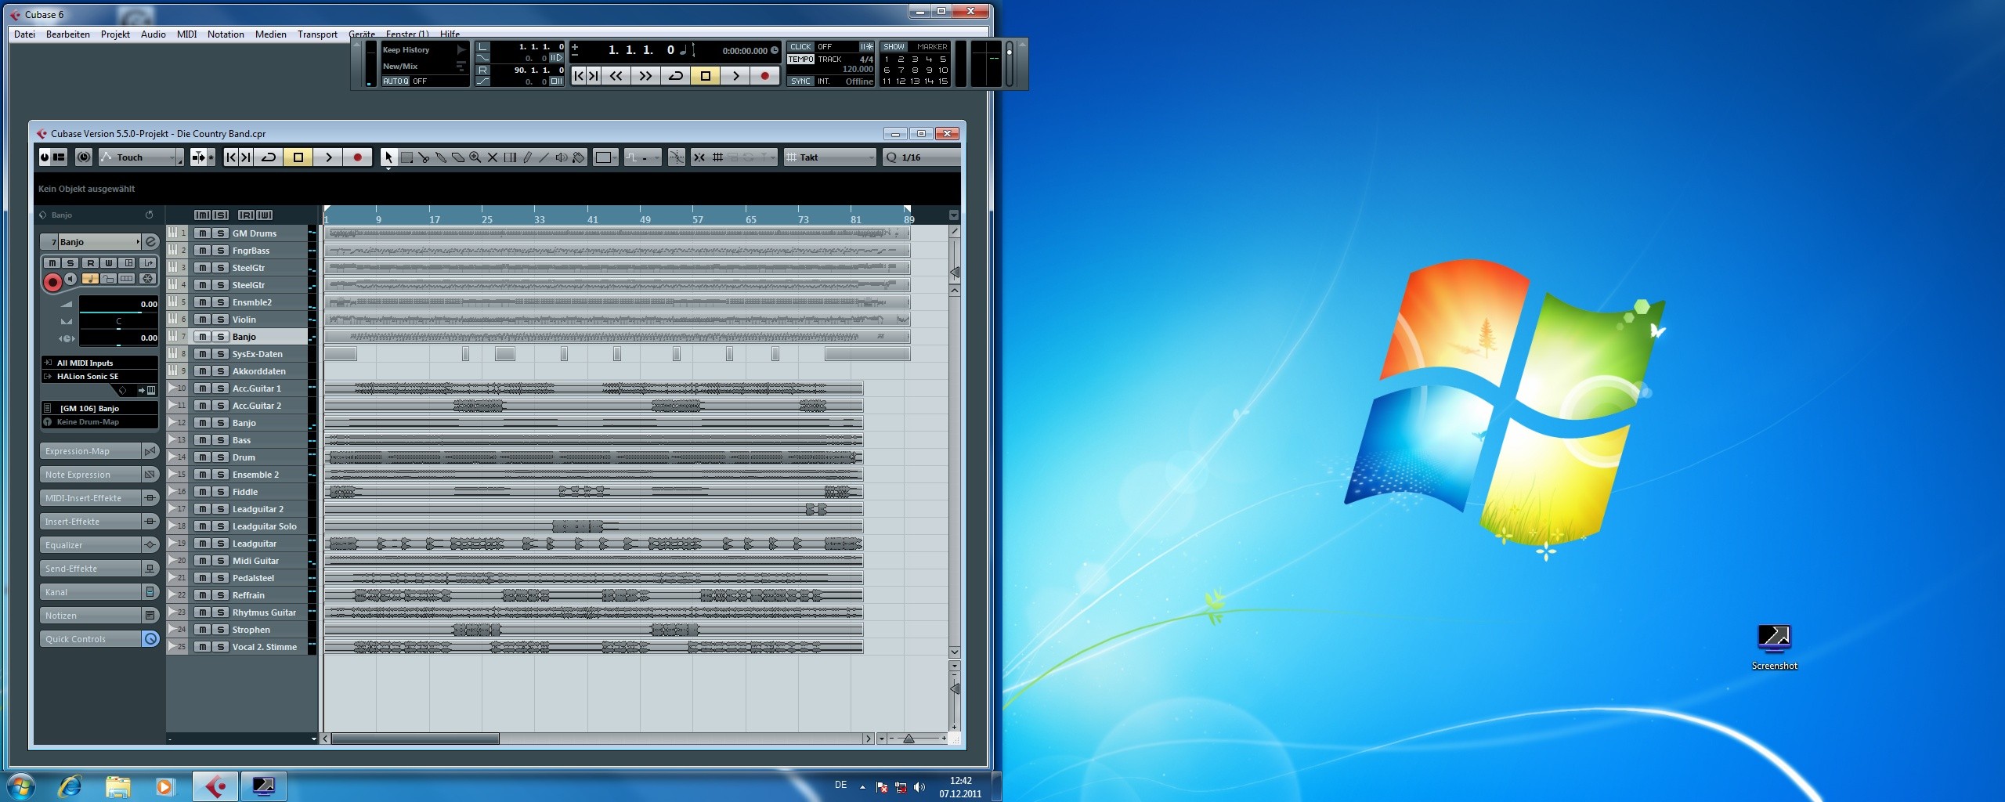Viewport: 2005px width, 802px height.
Task: Click the Inspector monitor speaker button
Action: 70,279
